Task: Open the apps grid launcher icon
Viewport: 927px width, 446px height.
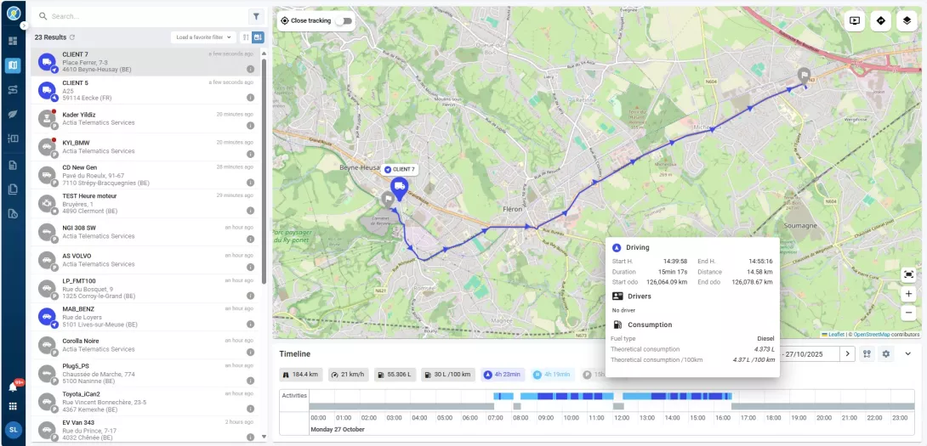Action: coord(13,406)
